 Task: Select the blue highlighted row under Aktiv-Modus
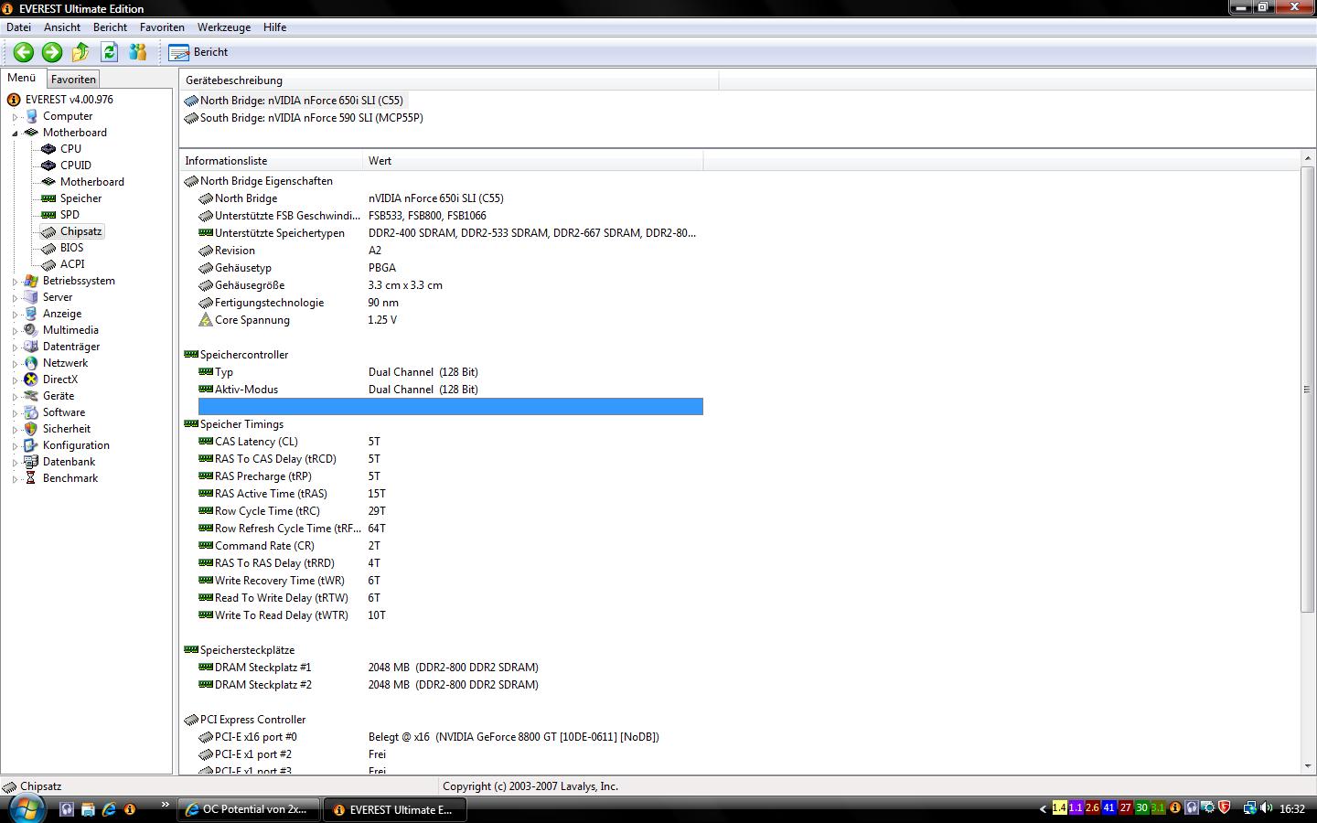click(451, 407)
